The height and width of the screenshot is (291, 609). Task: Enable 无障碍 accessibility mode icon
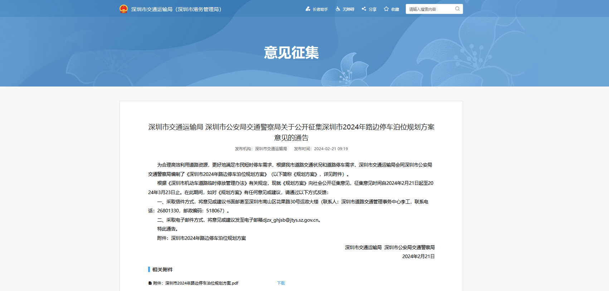pos(338,9)
